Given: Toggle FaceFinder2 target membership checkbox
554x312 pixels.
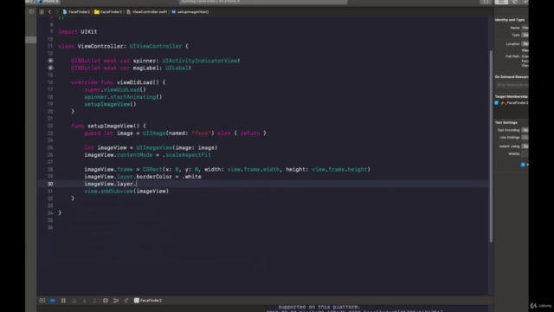Looking at the screenshot, I should click(x=496, y=102).
